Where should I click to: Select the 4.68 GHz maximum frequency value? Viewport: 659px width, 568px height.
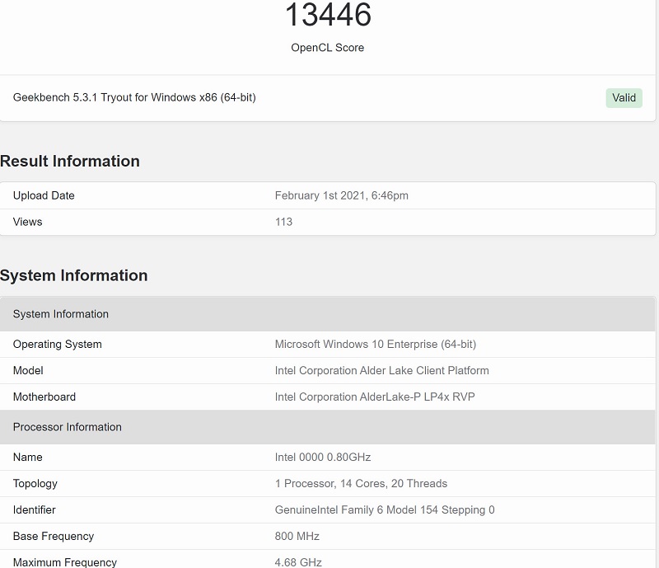(x=298, y=562)
